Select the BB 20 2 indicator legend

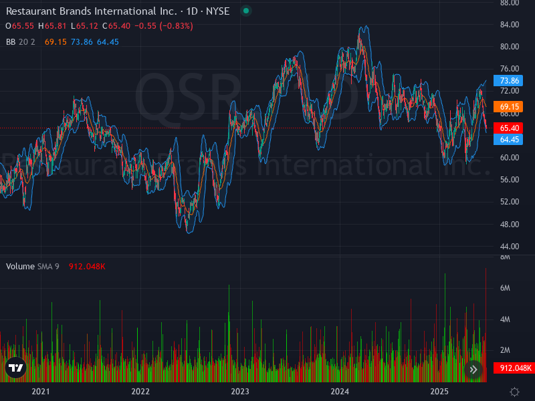[21, 42]
